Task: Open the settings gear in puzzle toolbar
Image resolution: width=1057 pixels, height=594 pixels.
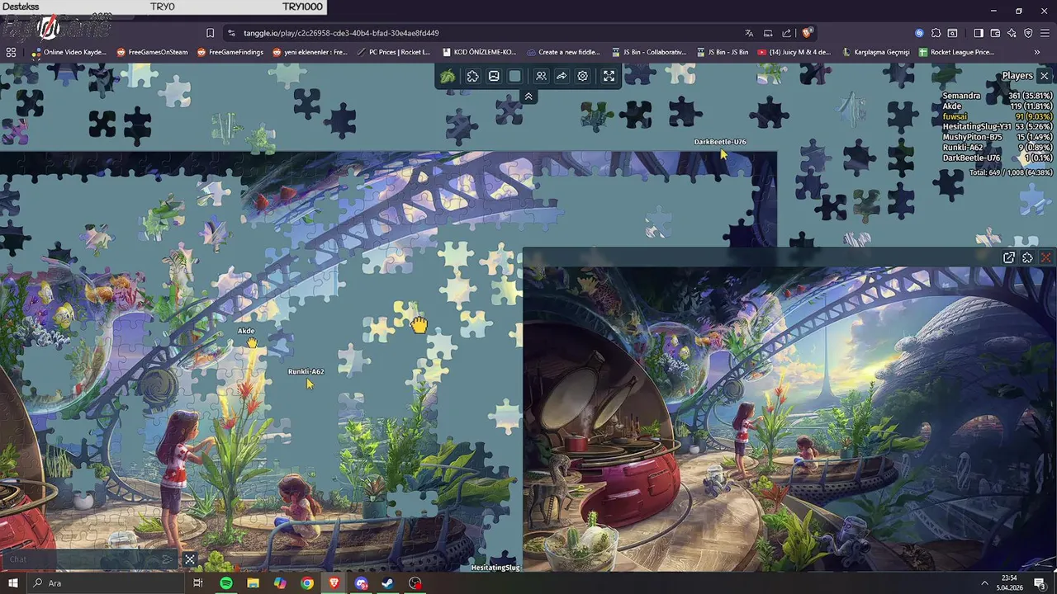Action: 583,76
